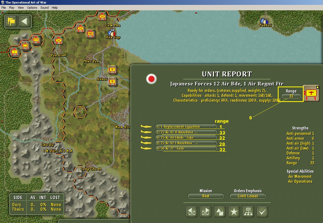Click the fighter unit counter in Unit Report

(x=311, y=93)
